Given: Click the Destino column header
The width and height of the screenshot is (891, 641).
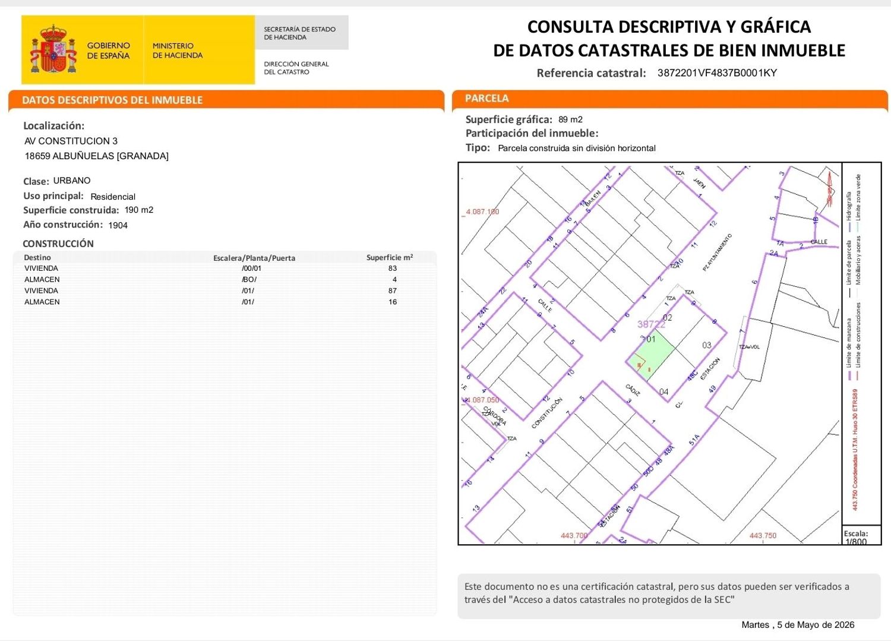Looking at the screenshot, I should tap(37, 258).
